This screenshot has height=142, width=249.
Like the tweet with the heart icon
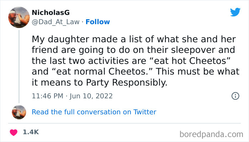[14, 132]
